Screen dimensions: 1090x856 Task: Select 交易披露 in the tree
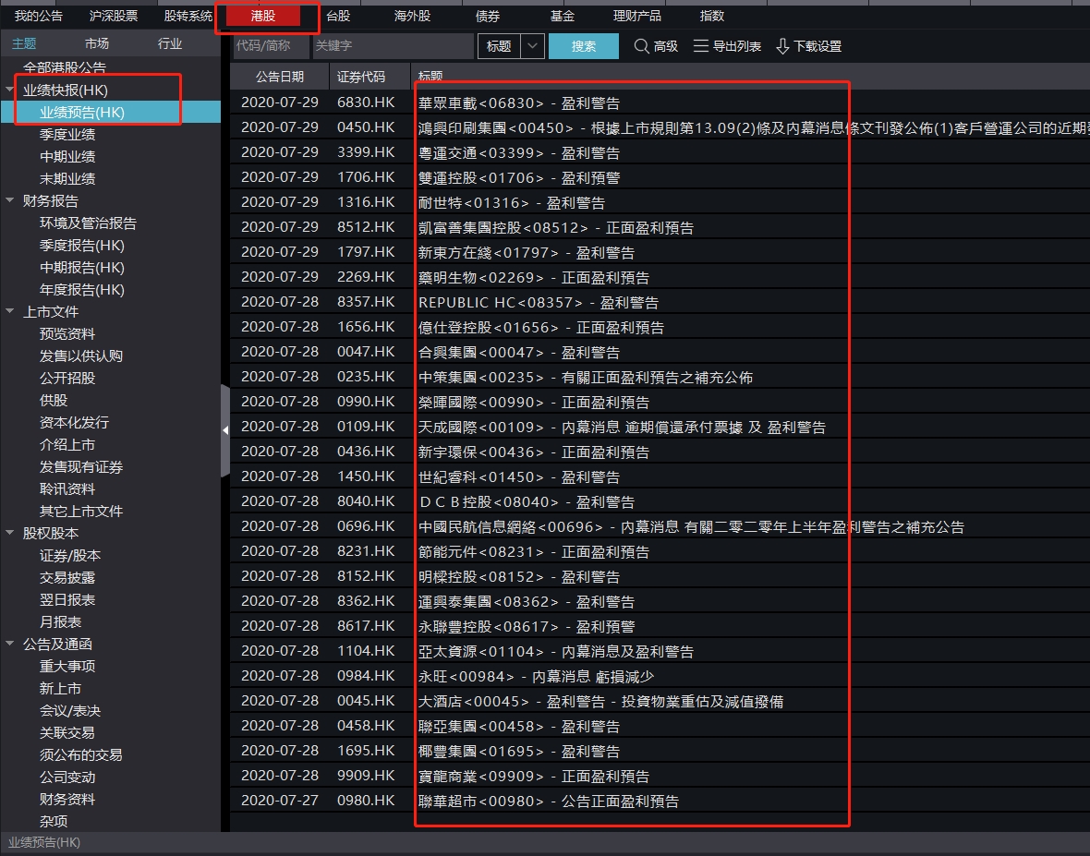coord(67,577)
